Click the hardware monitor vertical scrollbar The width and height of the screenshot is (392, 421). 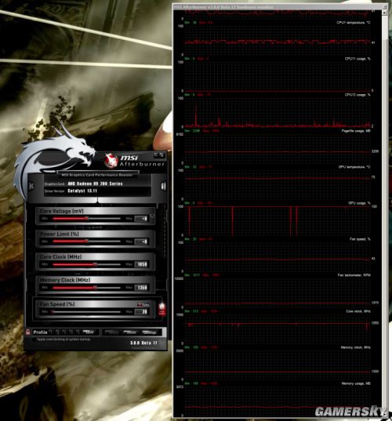coord(384,212)
